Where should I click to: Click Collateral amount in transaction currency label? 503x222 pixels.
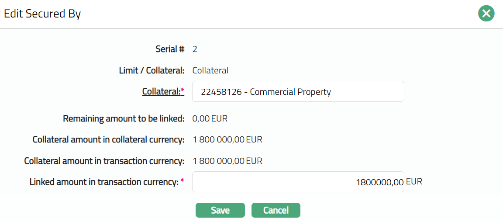pos(104,161)
